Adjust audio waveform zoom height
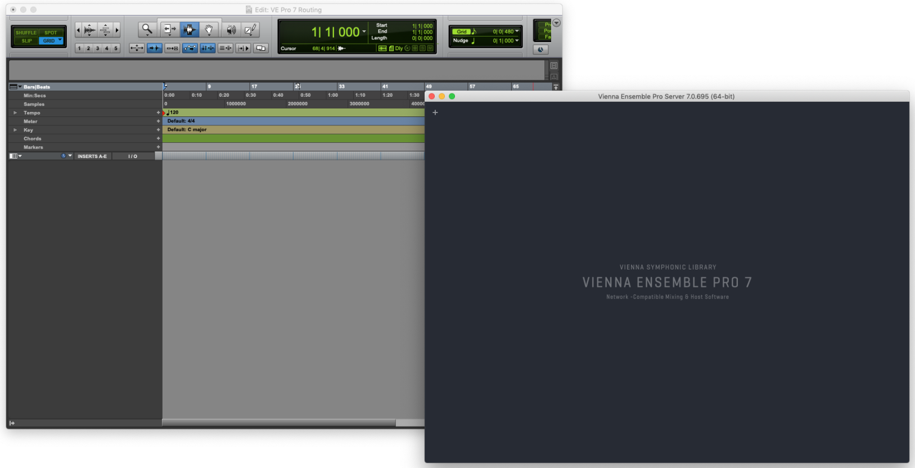 (89, 30)
